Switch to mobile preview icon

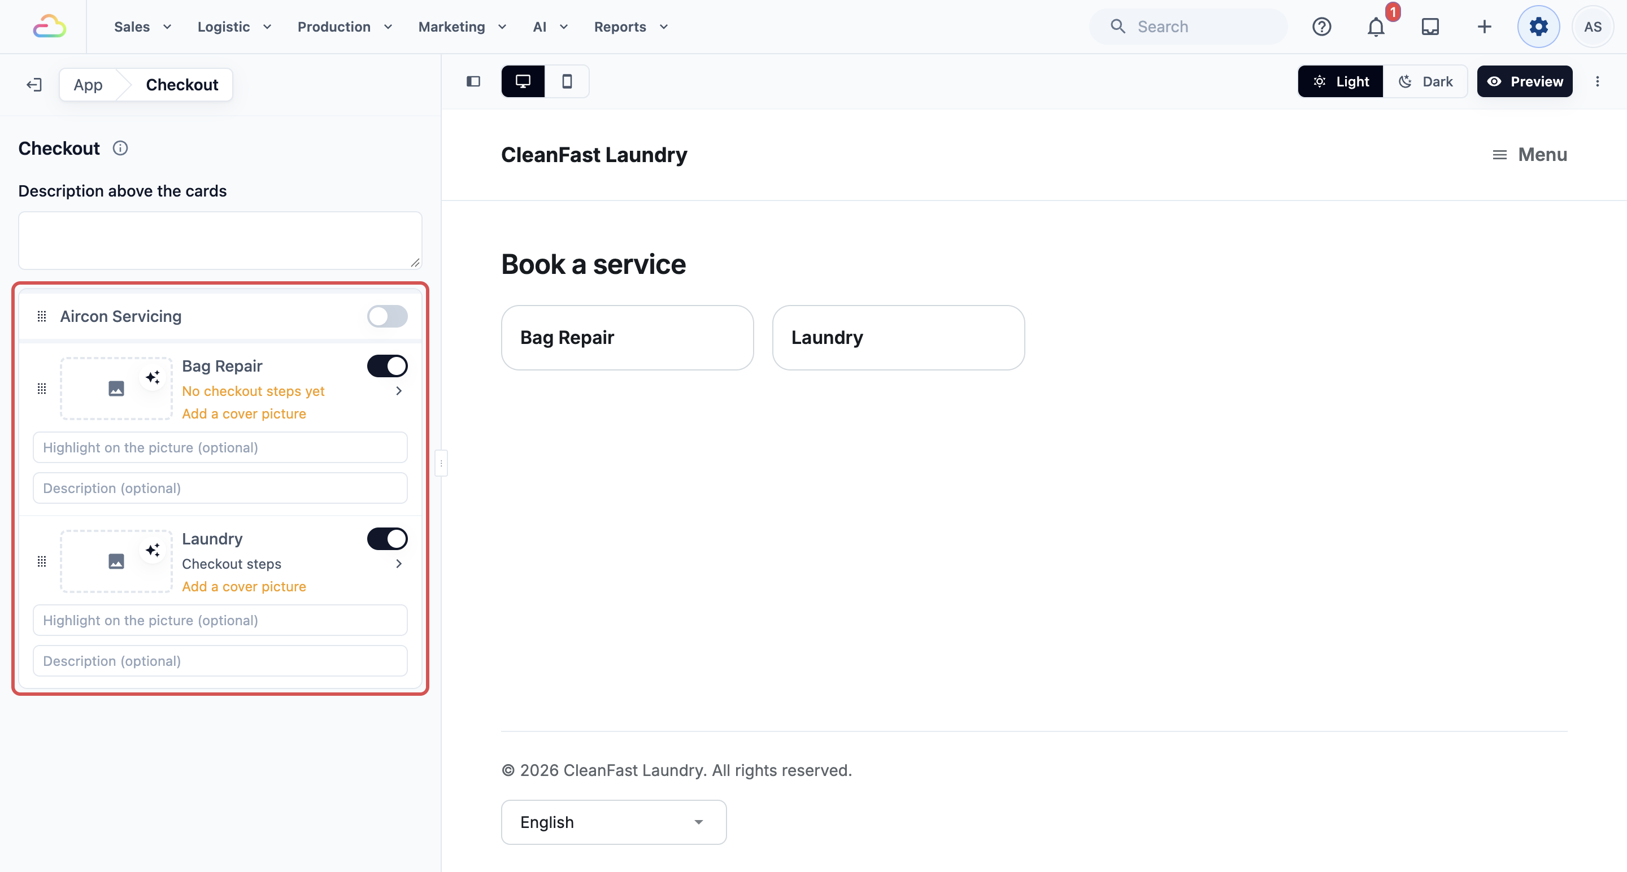pos(567,81)
